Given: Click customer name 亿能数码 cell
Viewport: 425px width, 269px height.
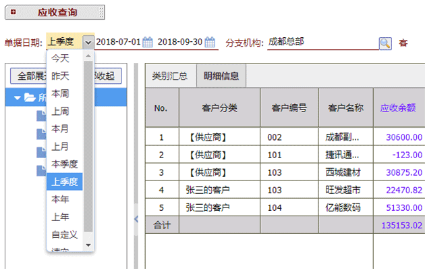Looking at the screenshot, I should coord(346,207).
